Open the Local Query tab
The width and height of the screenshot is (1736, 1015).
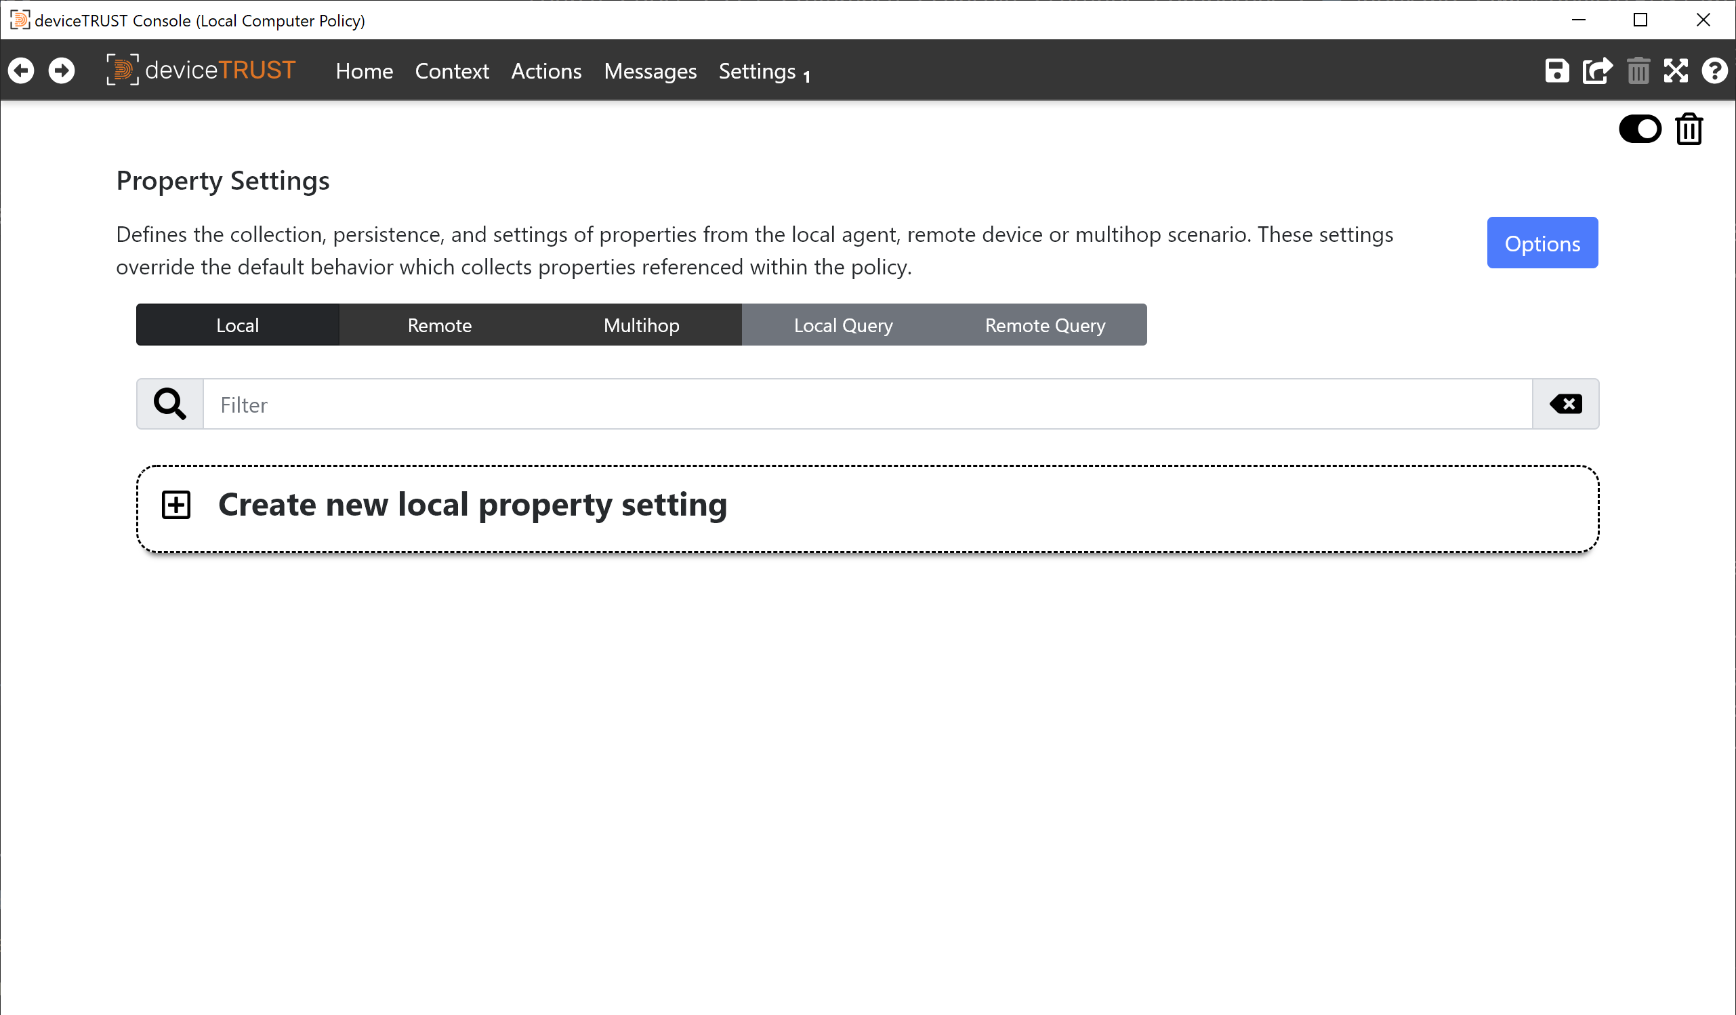[x=842, y=325]
